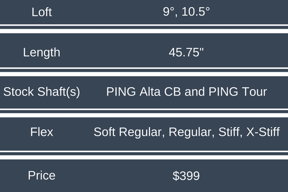Click the Stock Shaft(s) label
The width and height of the screenshot is (288, 192).
(x=42, y=91)
